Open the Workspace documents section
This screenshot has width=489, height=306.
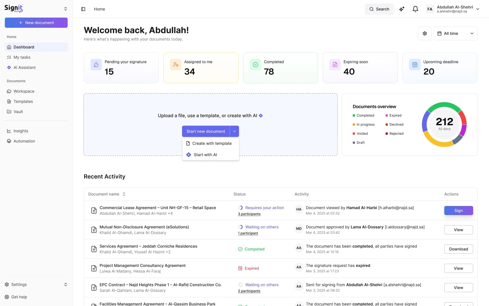pyautogui.click(x=24, y=91)
